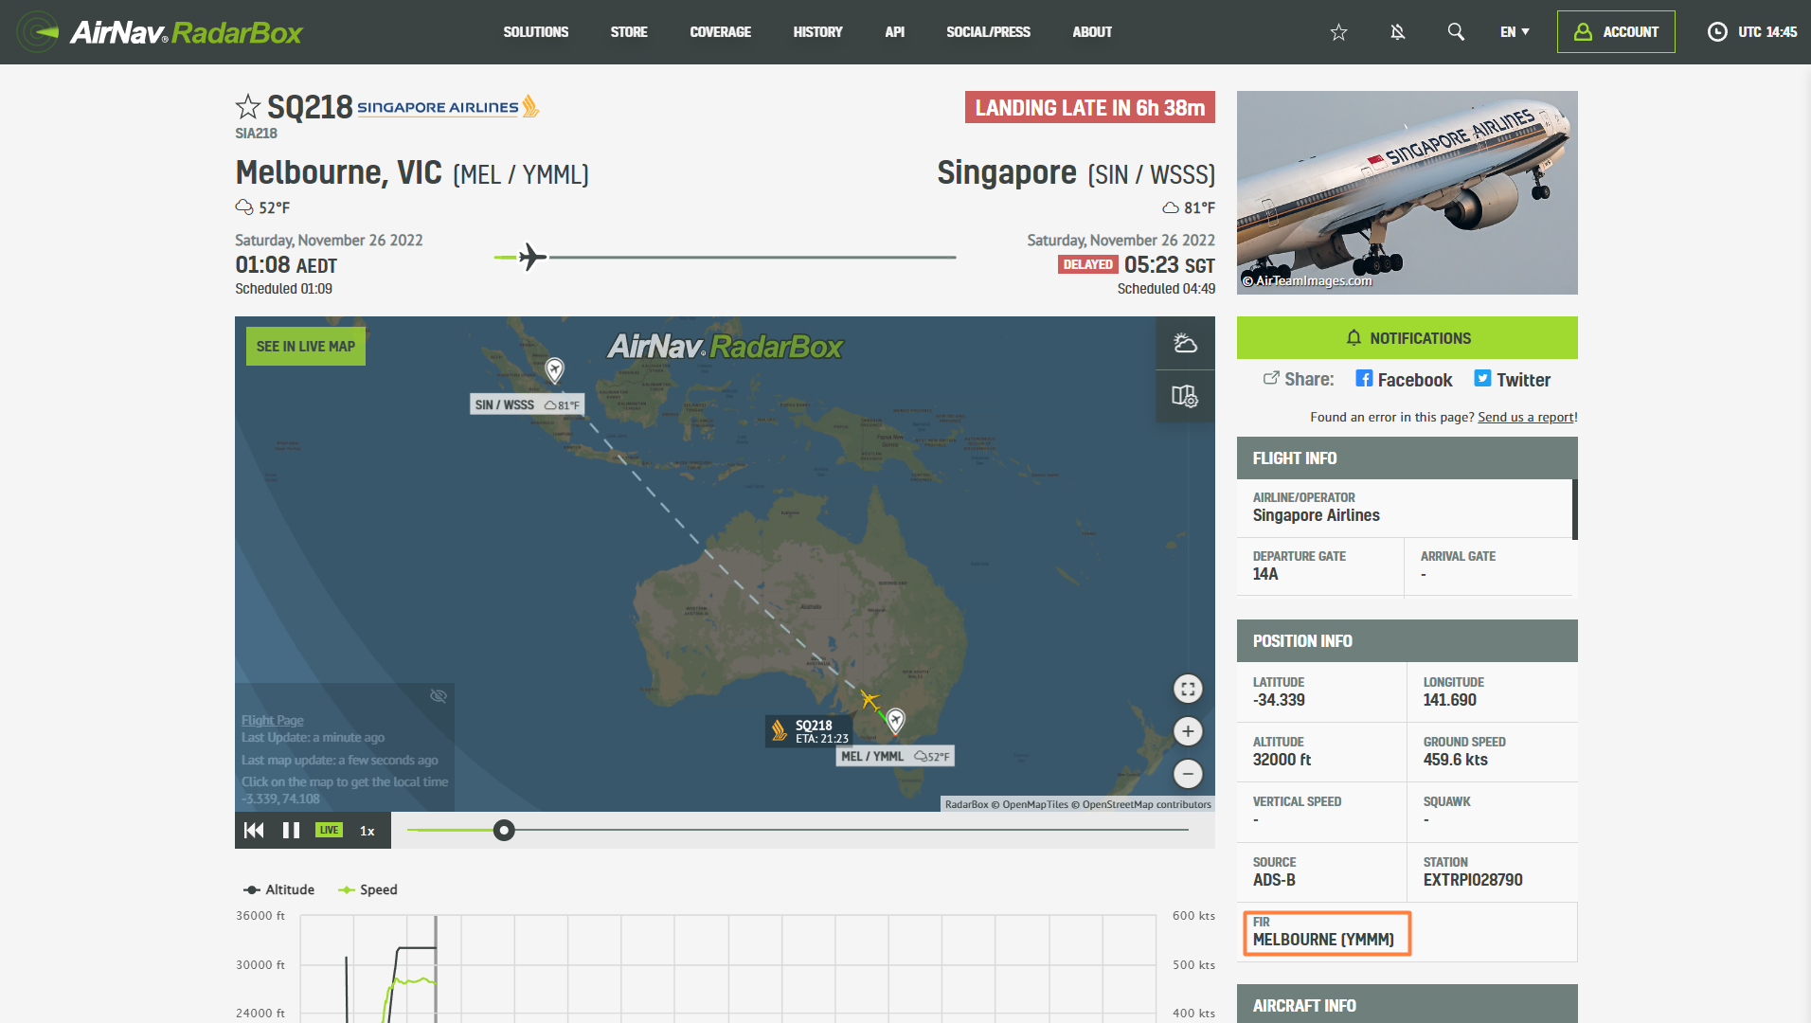
Task: Click the DELAYED status badge
Action: [x=1087, y=265]
